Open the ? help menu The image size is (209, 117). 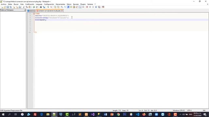[x=95, y=4]
